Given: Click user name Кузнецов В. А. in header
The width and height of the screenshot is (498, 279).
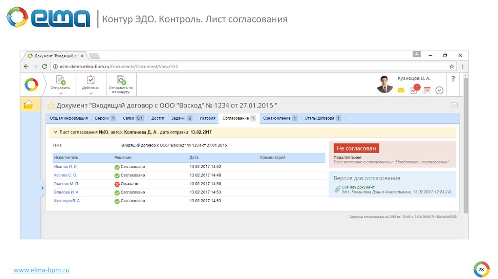Looking at the screenshot, I should click(414, 78).
